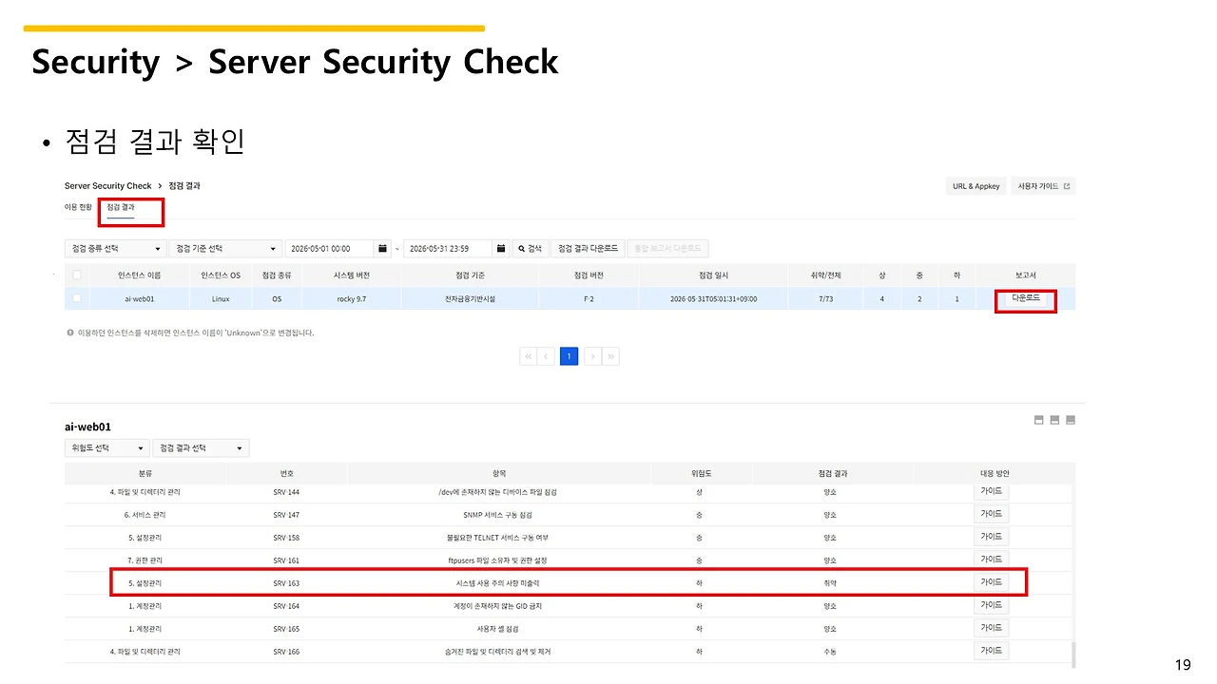Expand the 점검 기준 선택 dropdown
The height and width of the screenshot is (684, 1217).
[224, 248]
